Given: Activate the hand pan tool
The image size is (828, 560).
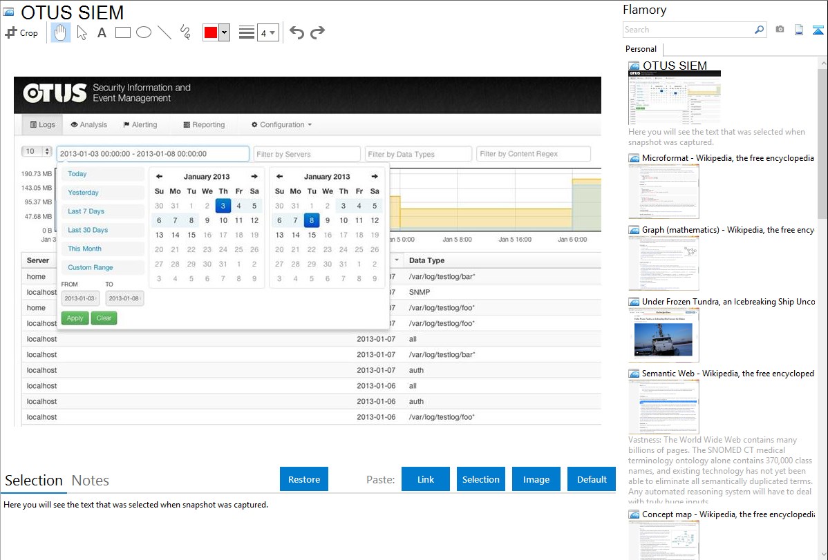Looking at the screenshot, I should [60, 32].
